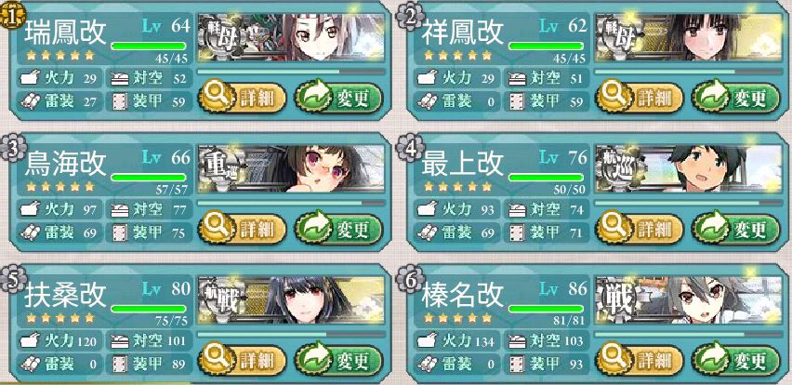Open 詳細 details for 瑞鳳改
The height and width of the screenshot is (385, 792).
point(243,98)
